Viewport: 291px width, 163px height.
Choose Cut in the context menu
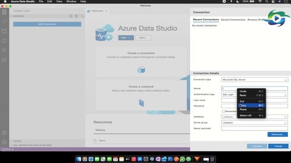(251, 101)
